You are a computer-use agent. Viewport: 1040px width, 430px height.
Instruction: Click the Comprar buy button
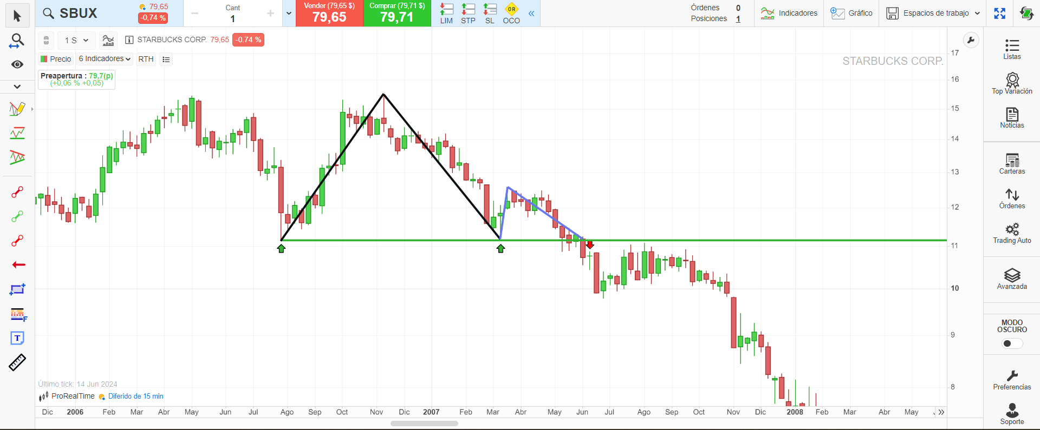pyautogui.click(x=397, y=13)
